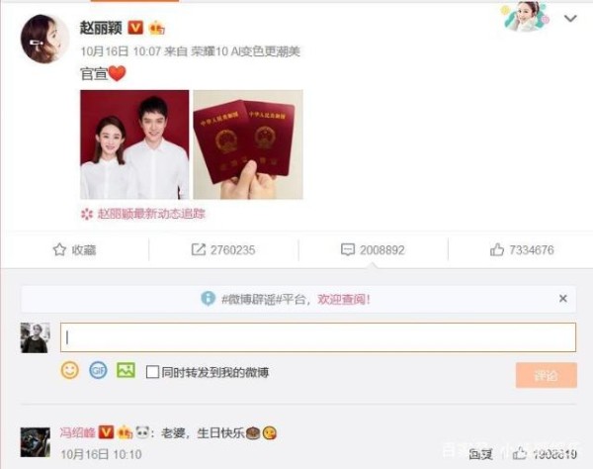Screen dimensions: 593x469
Task: Open the marriage certificates photo thumbnail
Action: click(248, 144)
